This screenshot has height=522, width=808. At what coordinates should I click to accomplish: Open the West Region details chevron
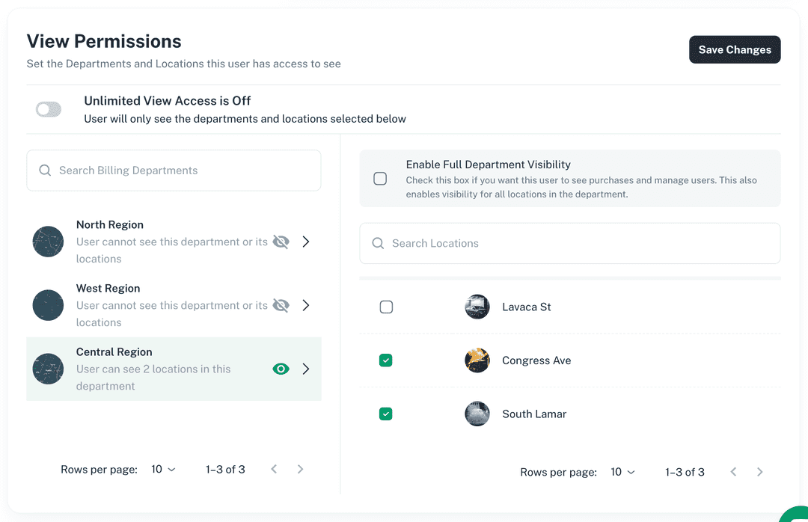(x=305, y=304)
